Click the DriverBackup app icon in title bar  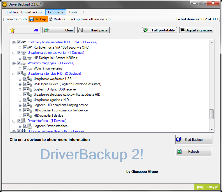click(x=5, y=4)
